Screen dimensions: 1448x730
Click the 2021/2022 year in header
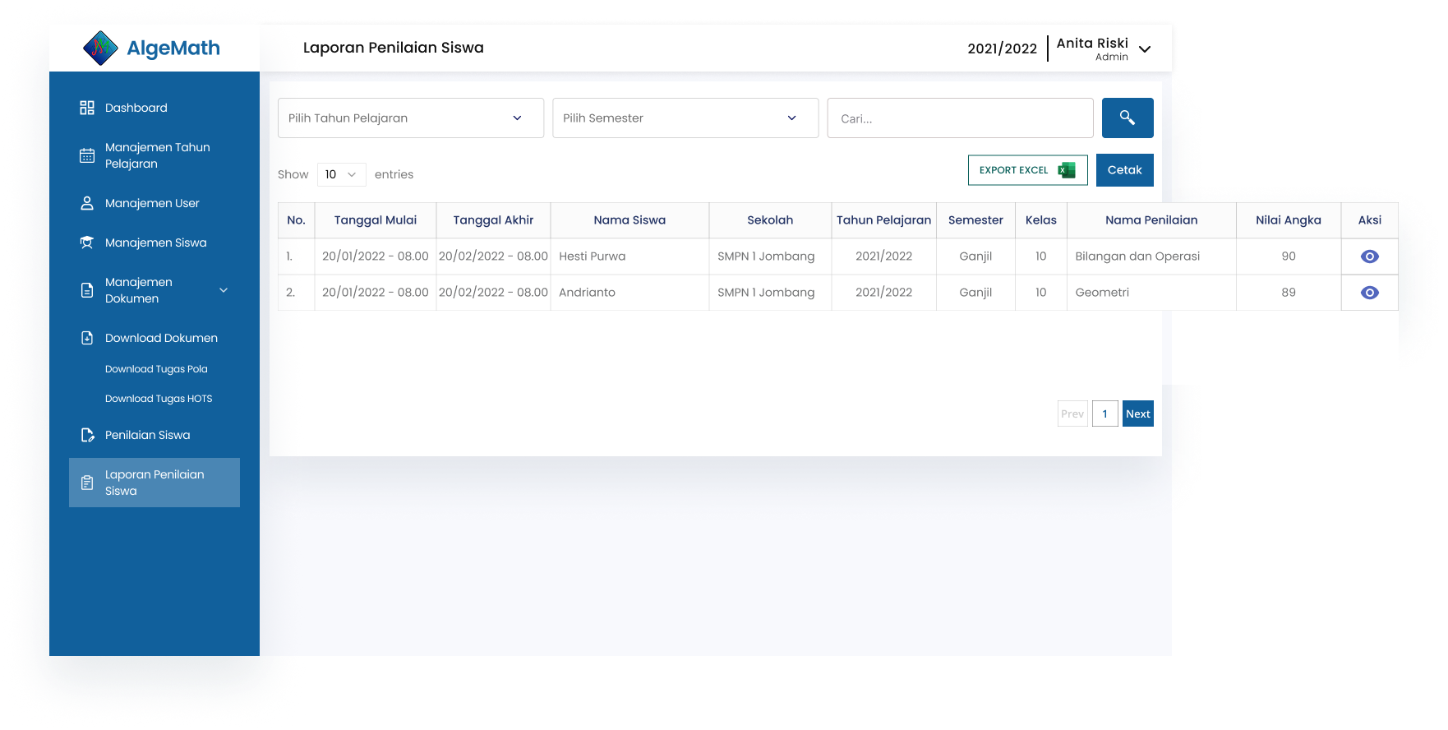[x=1002, y=49]
